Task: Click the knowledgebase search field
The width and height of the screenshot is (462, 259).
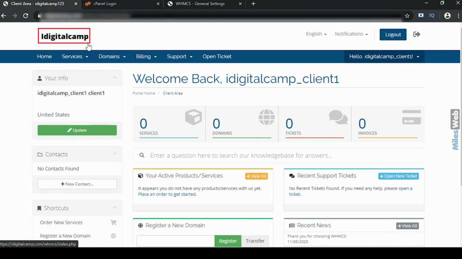Action: 278,156
